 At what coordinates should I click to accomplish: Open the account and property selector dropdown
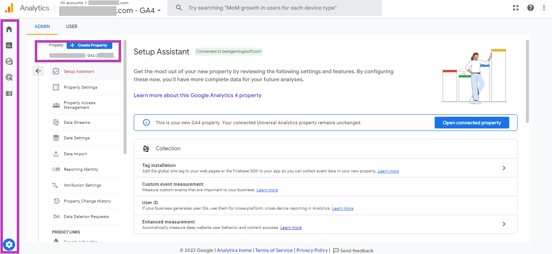pos(110,10)
